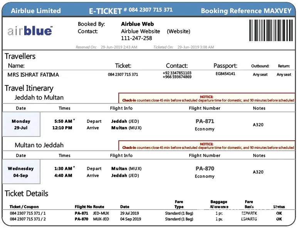The image size is (298, 228).
Task: Open the Monday 29-Jul date box
Action: pos(21,125)
